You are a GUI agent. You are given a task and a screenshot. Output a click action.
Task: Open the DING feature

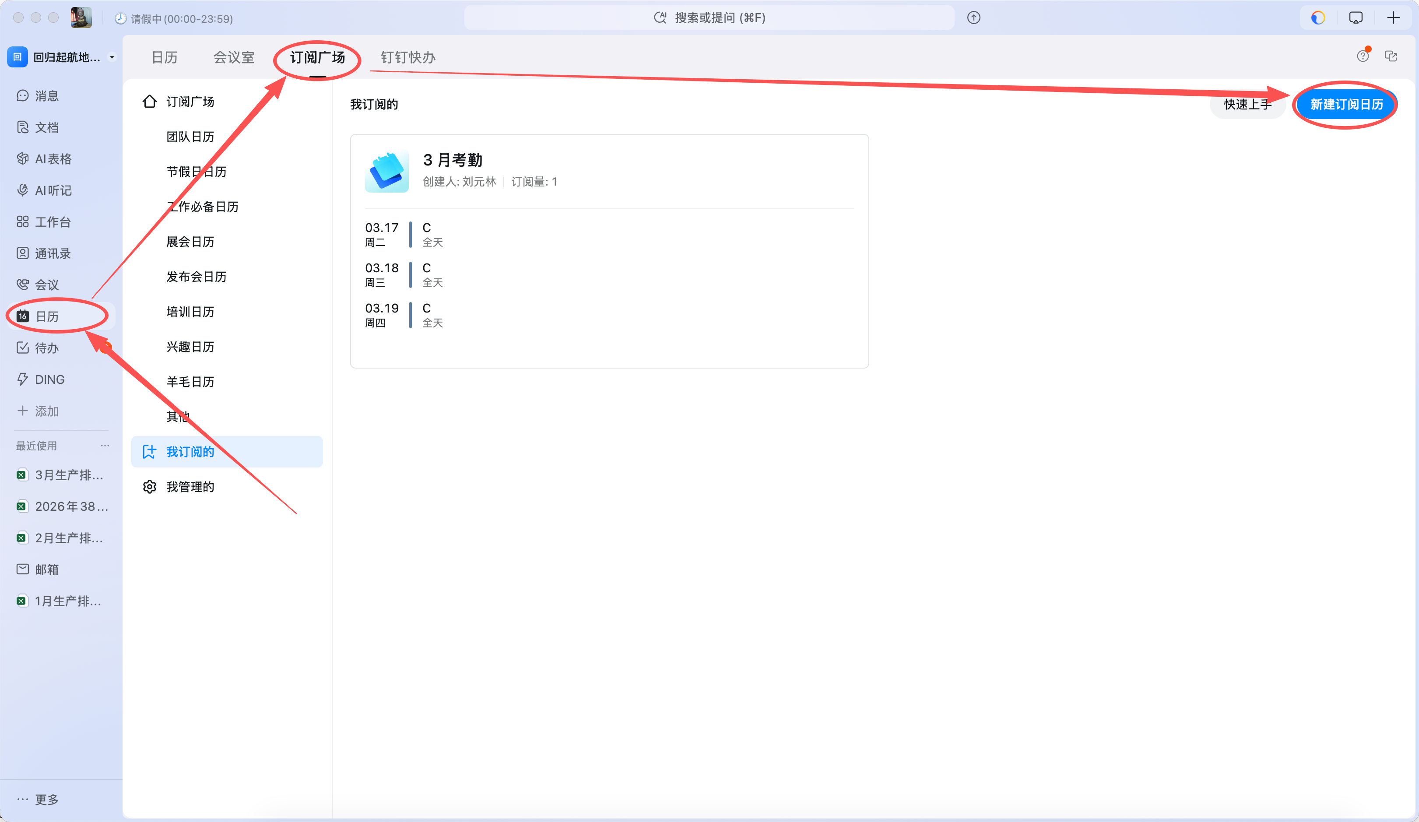49,379
